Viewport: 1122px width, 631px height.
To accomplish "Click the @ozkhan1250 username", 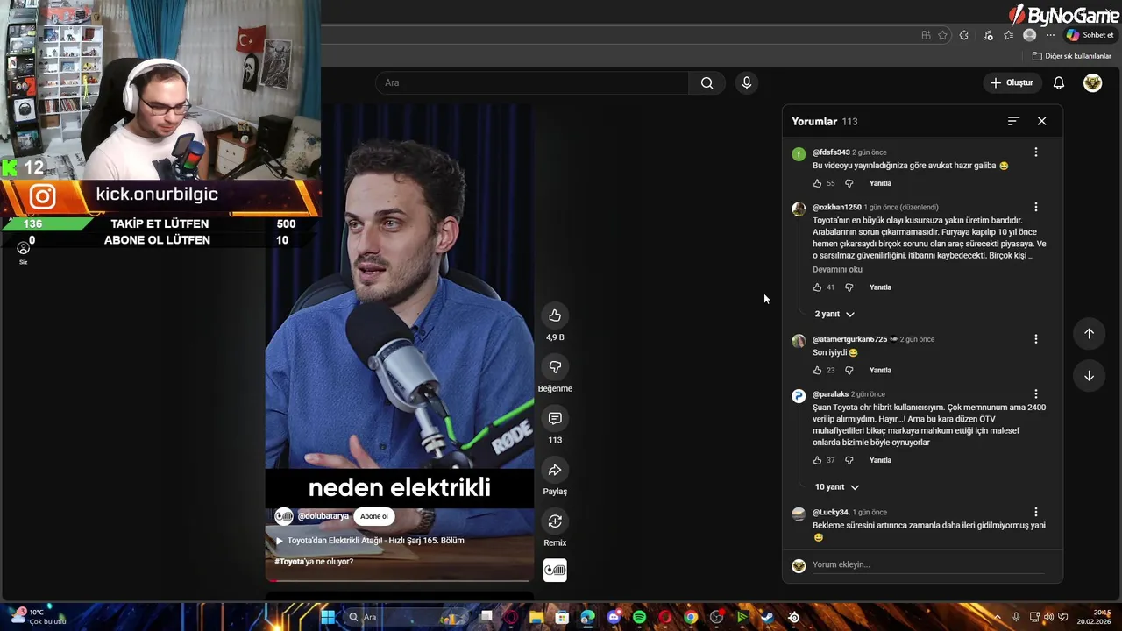I will coord(837,208).
